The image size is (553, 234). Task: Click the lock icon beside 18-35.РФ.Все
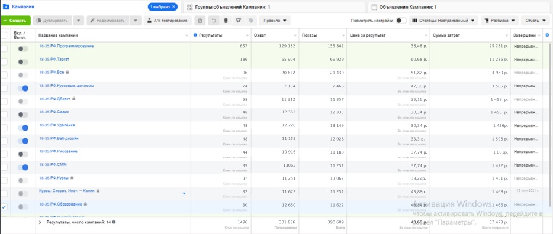coord(67,72)
